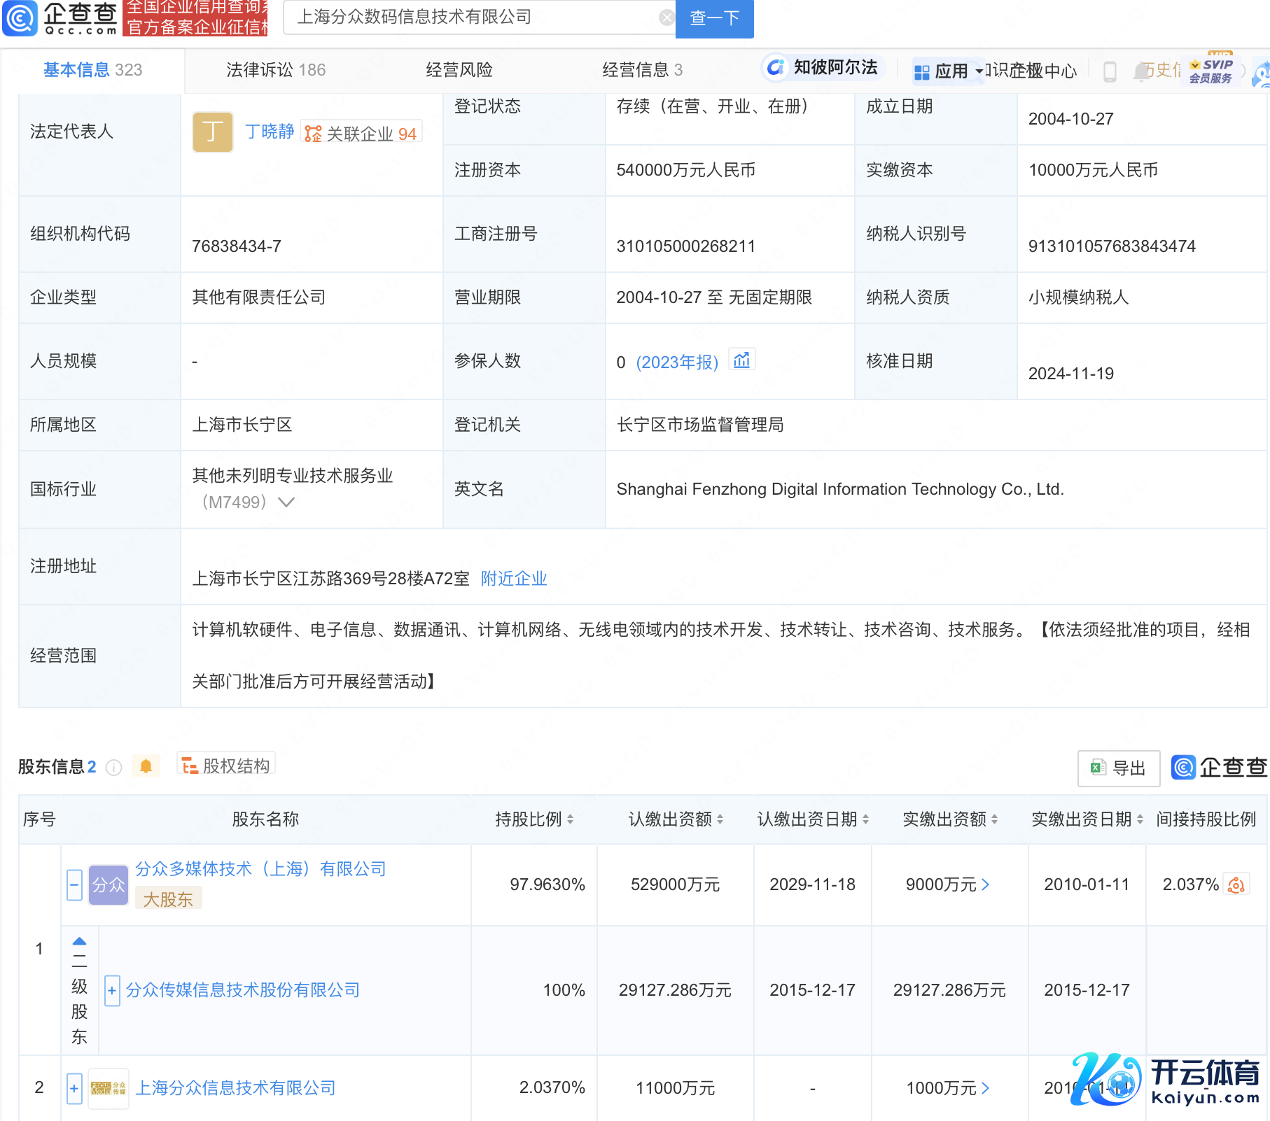Expand the 上海分众信息技术 shareholder row
This screenshot has width=1270, height=1121.
tap(74, 1088)
